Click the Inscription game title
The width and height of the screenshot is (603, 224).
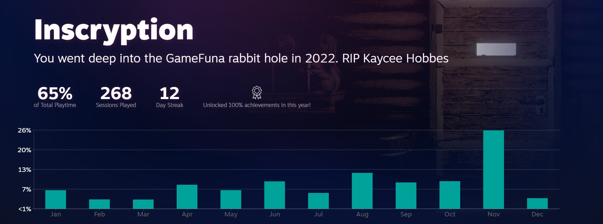click(x=114, y=30)
